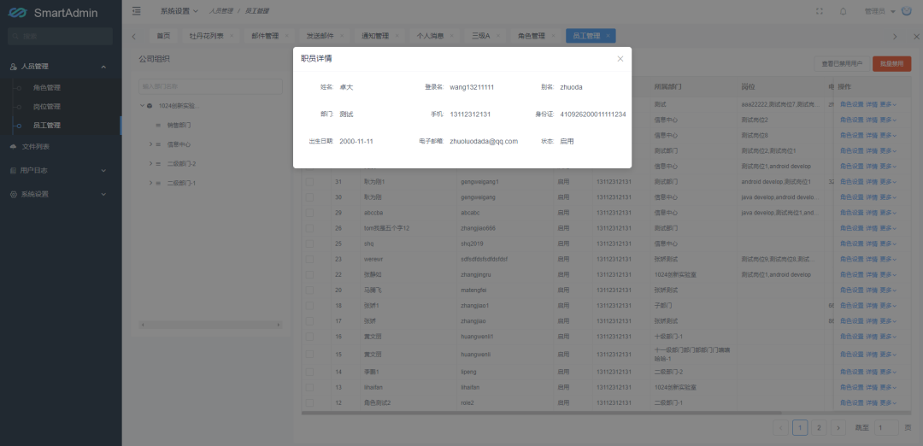The width and height of the screenshot is (923, 446).
Task: Click the icon beside 1024创新实验 tree root
Action: (150, 106)
